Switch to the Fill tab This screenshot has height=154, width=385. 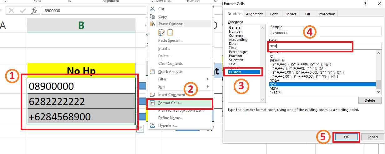[308, 14]
